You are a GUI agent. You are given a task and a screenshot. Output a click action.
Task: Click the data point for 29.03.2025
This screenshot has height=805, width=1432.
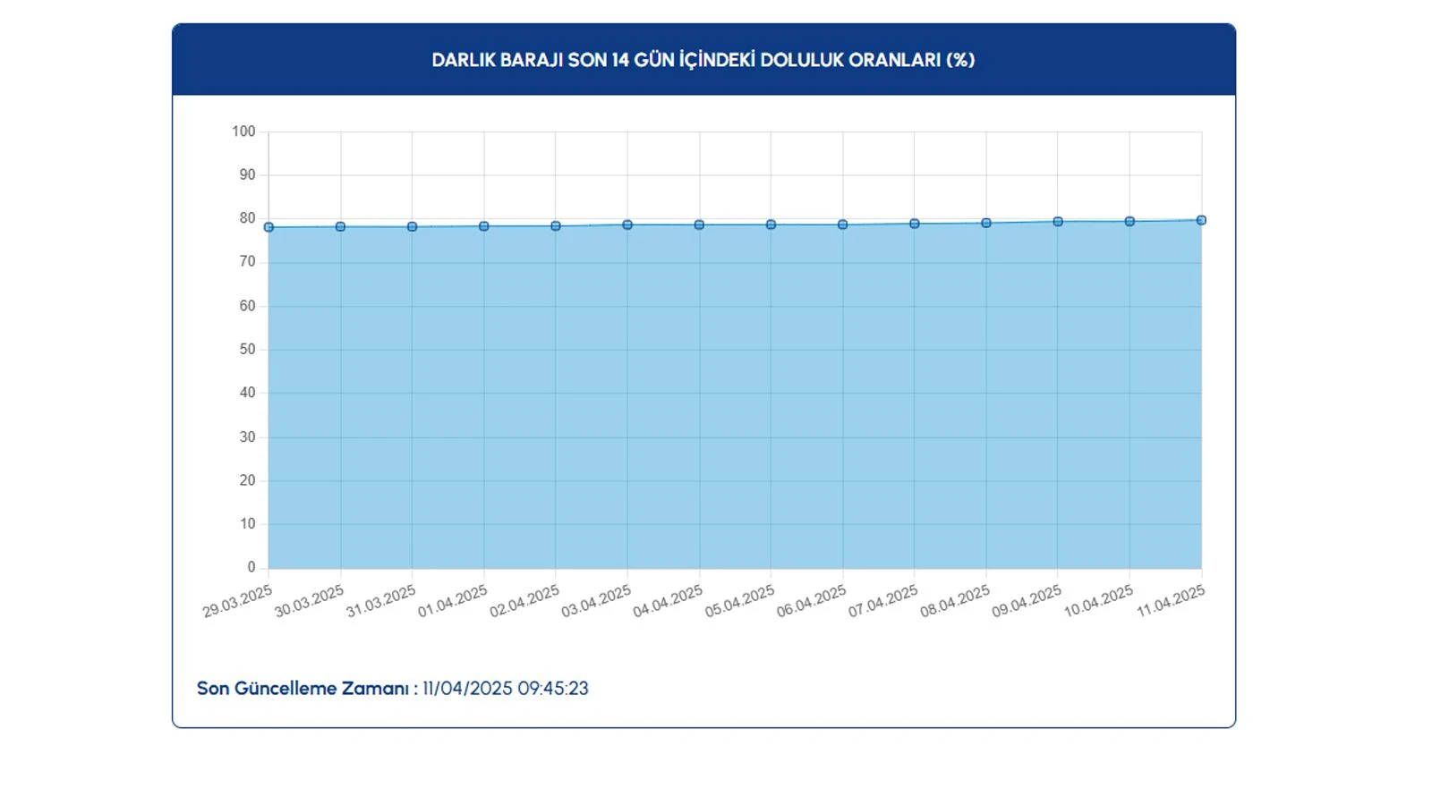[268, 227]
